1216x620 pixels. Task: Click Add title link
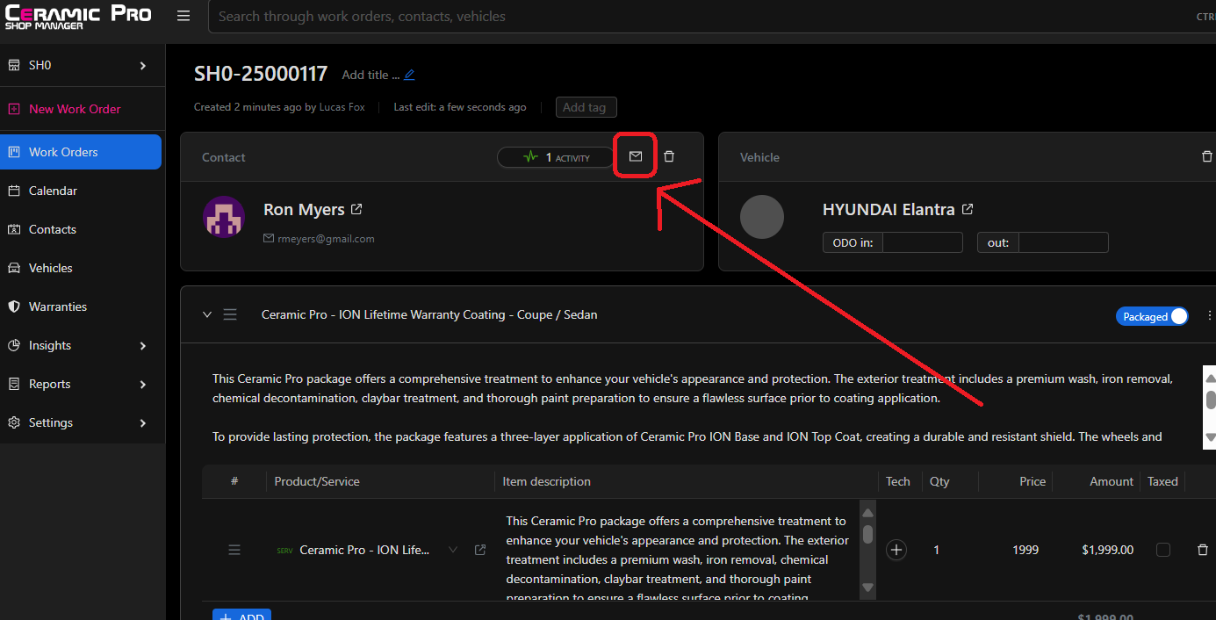point(371,76)
